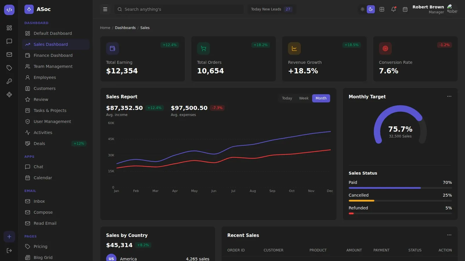Switch to light mode with the sun icon

pyautogui.click(x=362, y=9)
